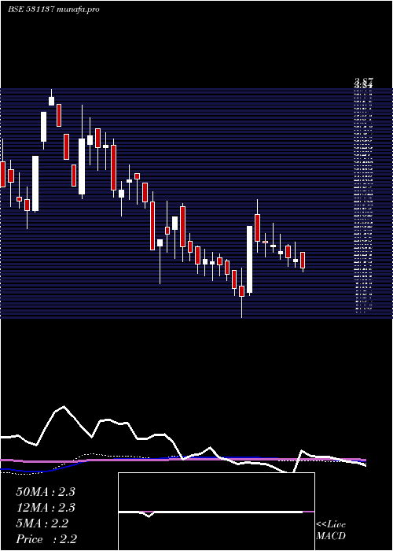The image size is (393, 551).
Task: Select the 12MA : 2.3 label
Action: [46, 508]
